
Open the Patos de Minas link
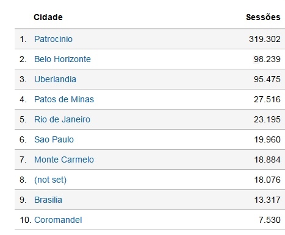[64, 99]
